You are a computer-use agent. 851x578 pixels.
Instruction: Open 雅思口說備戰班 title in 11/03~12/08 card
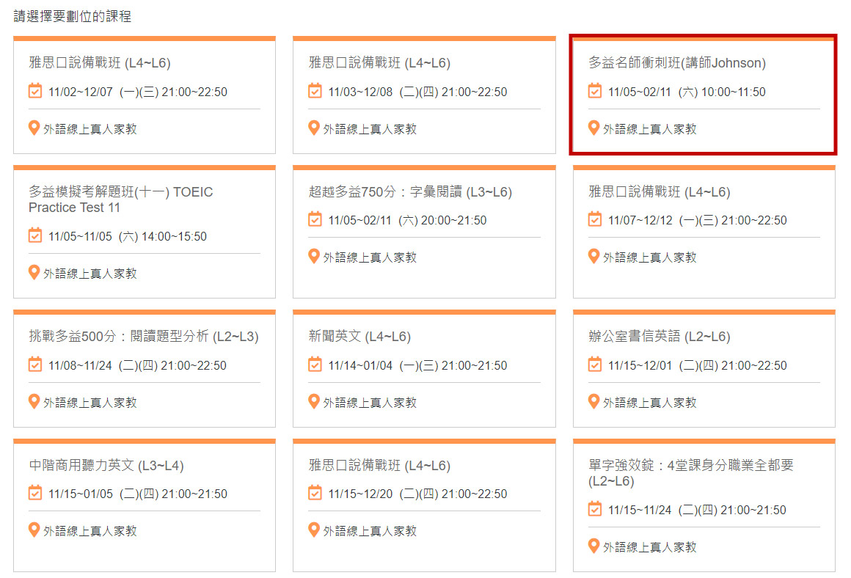pos(379,63)
